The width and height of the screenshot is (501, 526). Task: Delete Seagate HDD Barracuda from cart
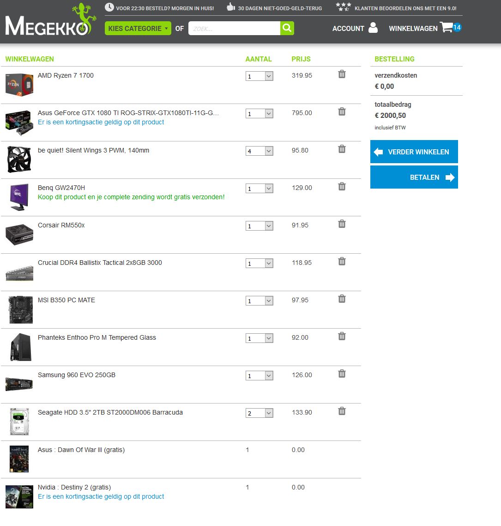click(x=342, y=411)
